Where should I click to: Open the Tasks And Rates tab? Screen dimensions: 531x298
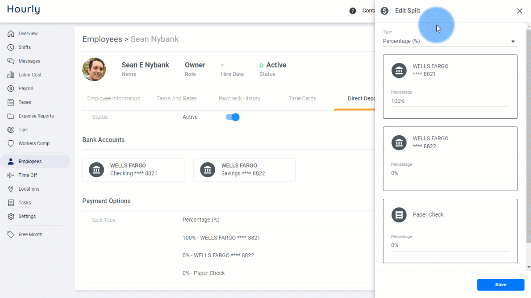tap(177, 98)
